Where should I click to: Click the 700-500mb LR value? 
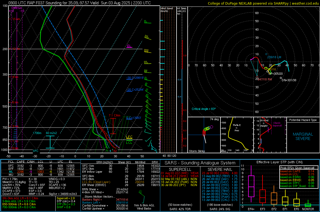[19, 207]
